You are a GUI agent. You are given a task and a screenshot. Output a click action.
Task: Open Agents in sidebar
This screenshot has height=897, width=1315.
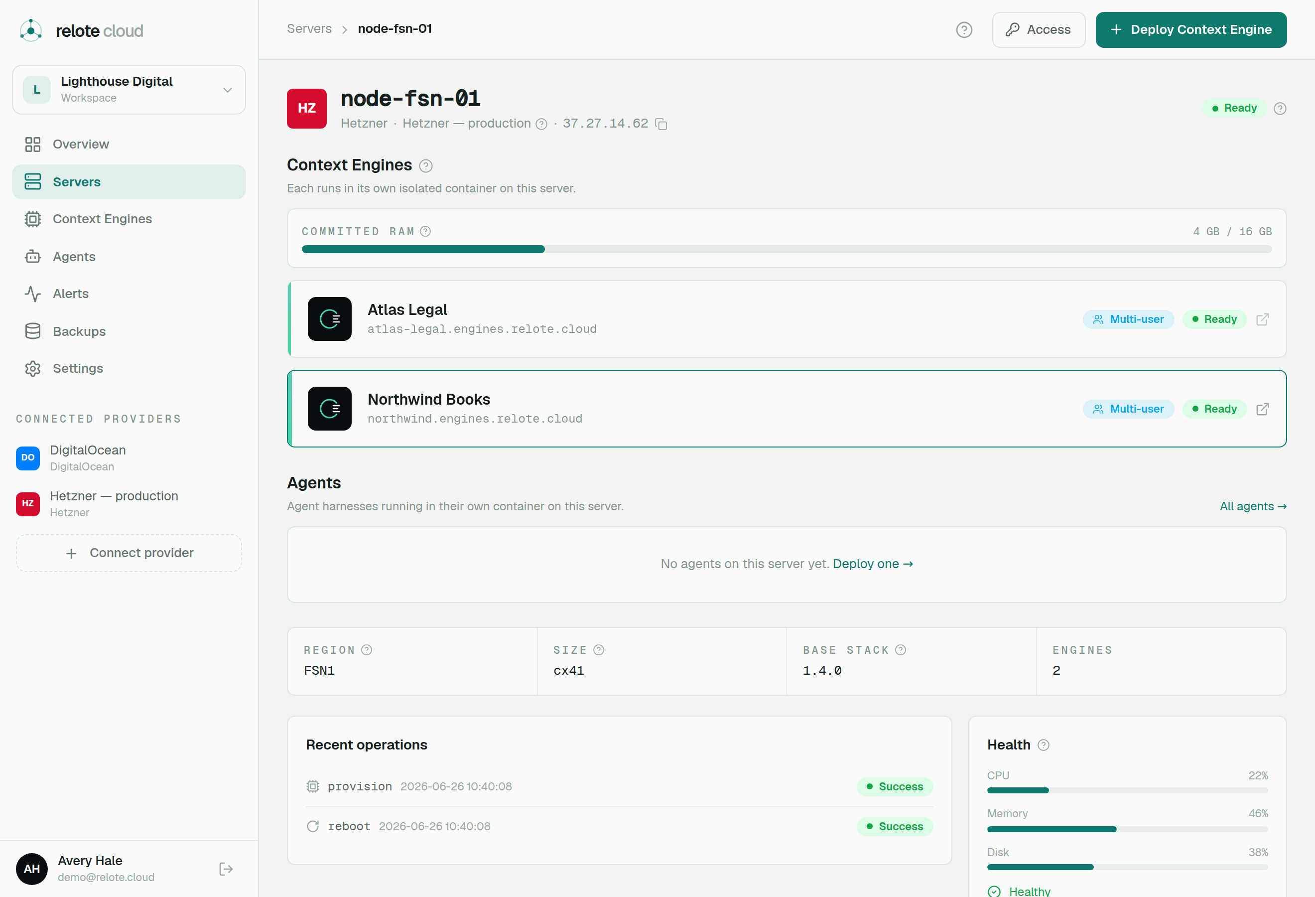(129, 256)
